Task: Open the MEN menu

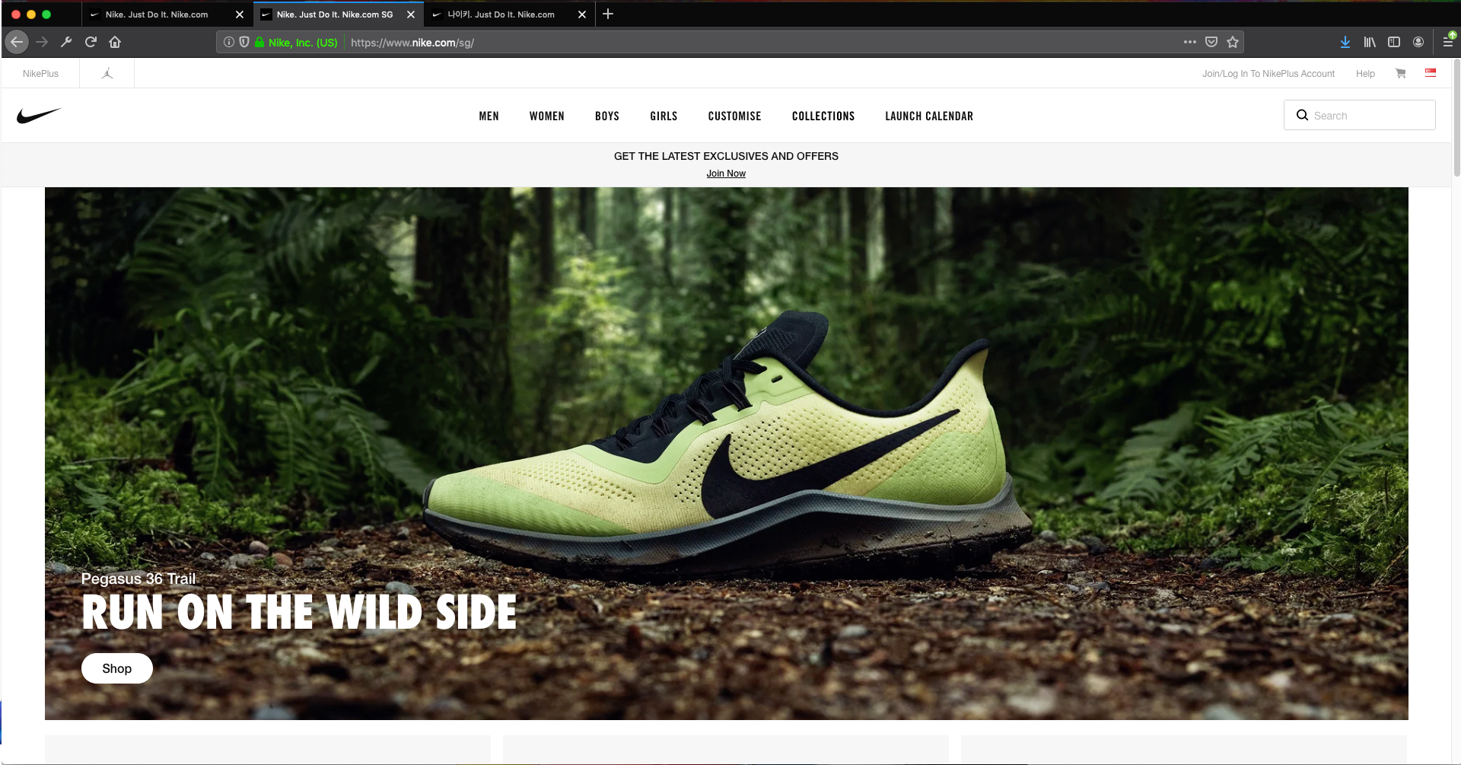Action: tap(489, 116)
